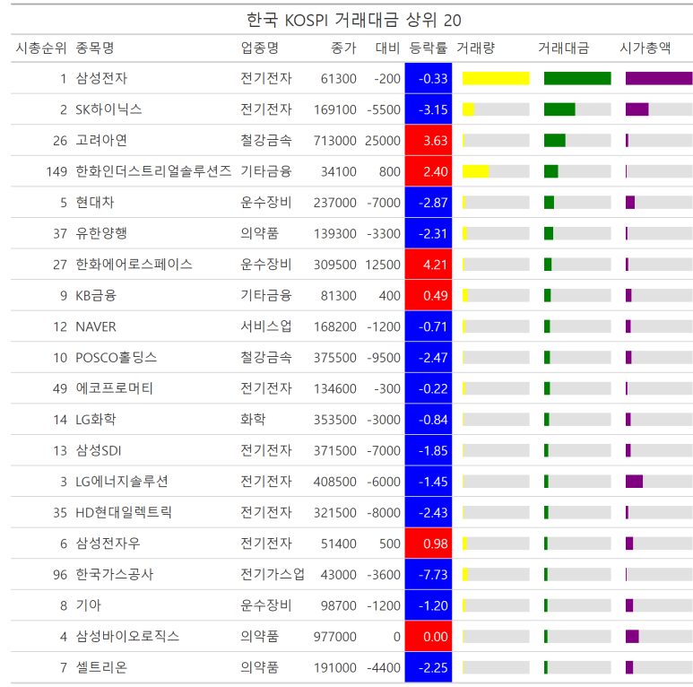The height and width of the screenshot is (687, 693).
Task: Click the 화학 sector cell
Action: [x=253, y=420]
